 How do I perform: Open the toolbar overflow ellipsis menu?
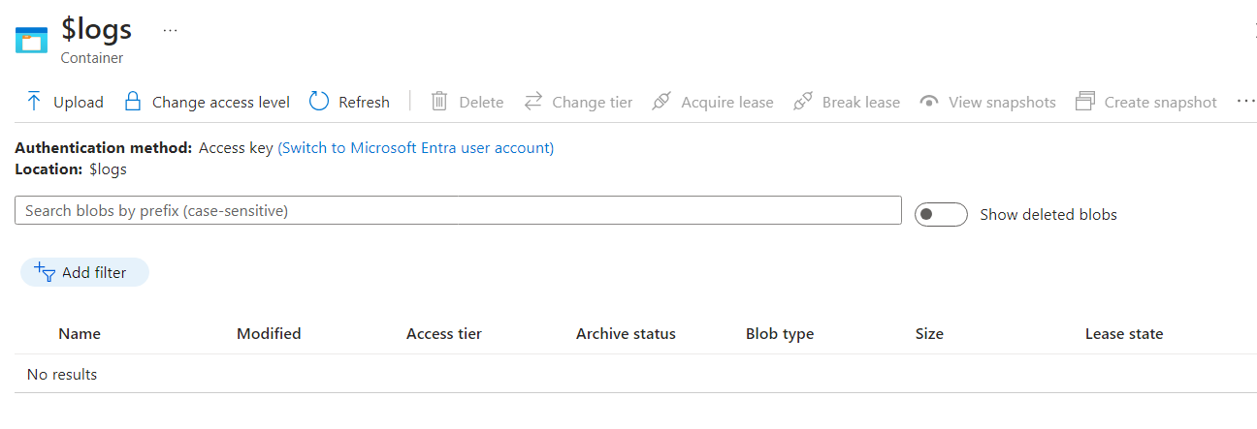1246,102
